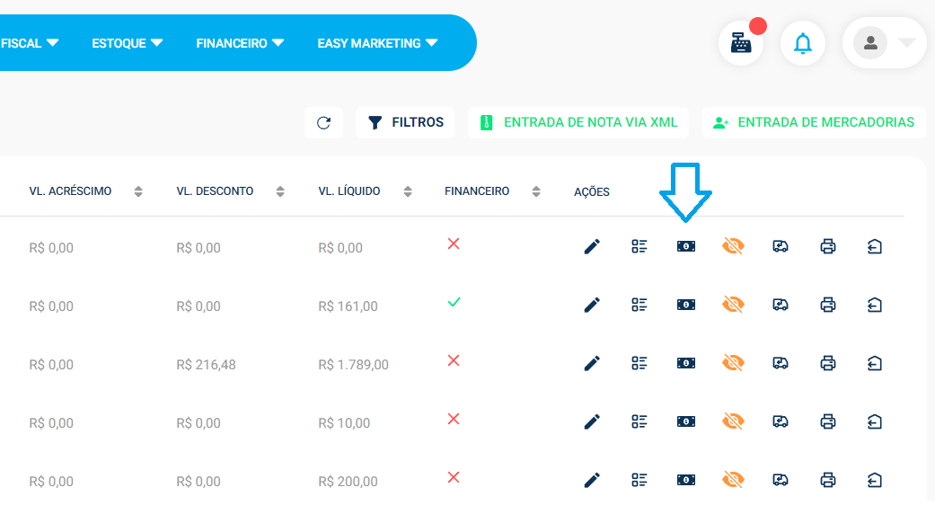Print the R$ 10,00 entry
The width and height of the screenshot is (935, 514).
[828, 421]
